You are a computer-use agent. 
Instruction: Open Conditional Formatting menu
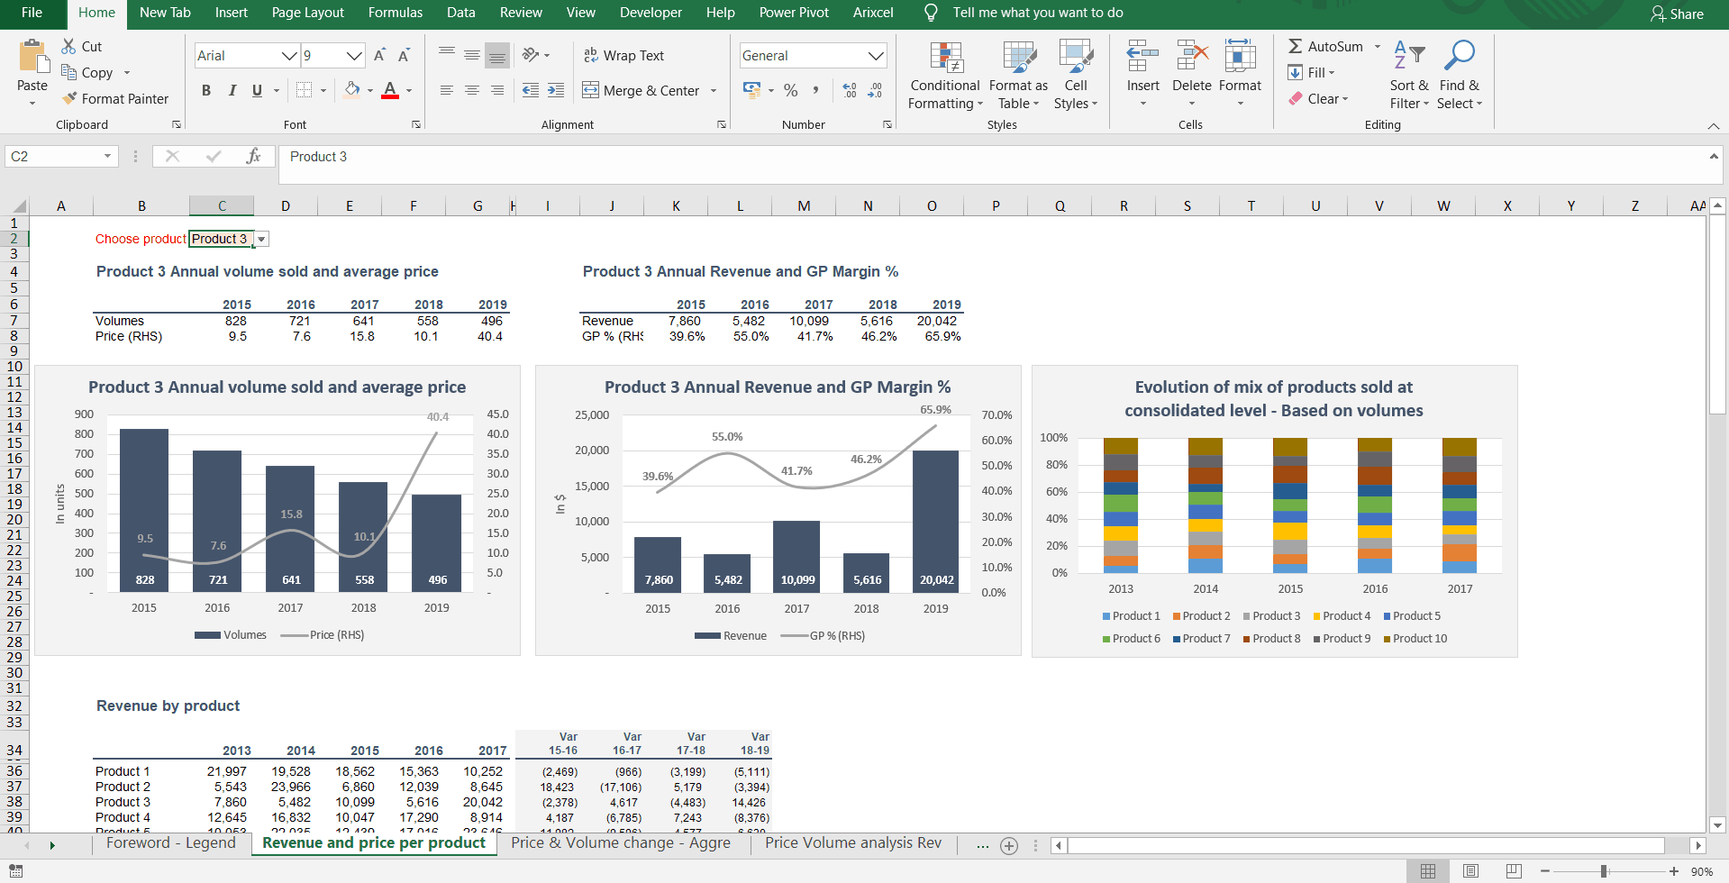[945, 76]
